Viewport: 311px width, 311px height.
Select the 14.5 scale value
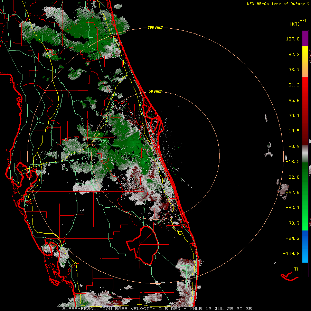[x=294, y=131]
